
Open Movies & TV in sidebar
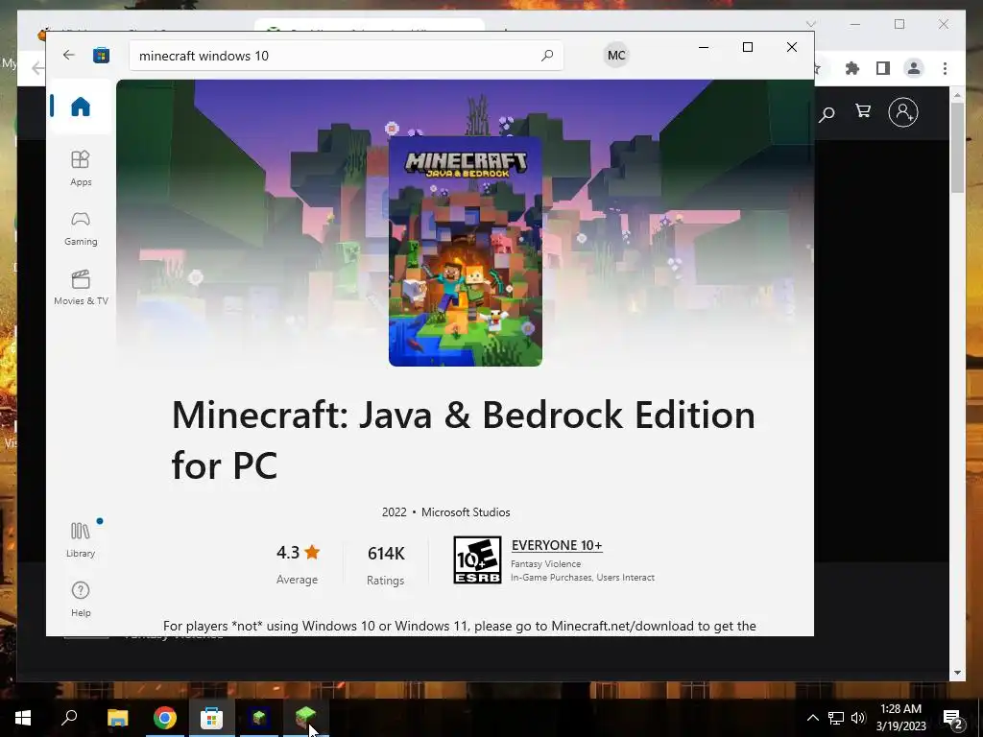81,287
